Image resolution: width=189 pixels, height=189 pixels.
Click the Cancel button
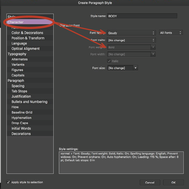coord(150,183)
